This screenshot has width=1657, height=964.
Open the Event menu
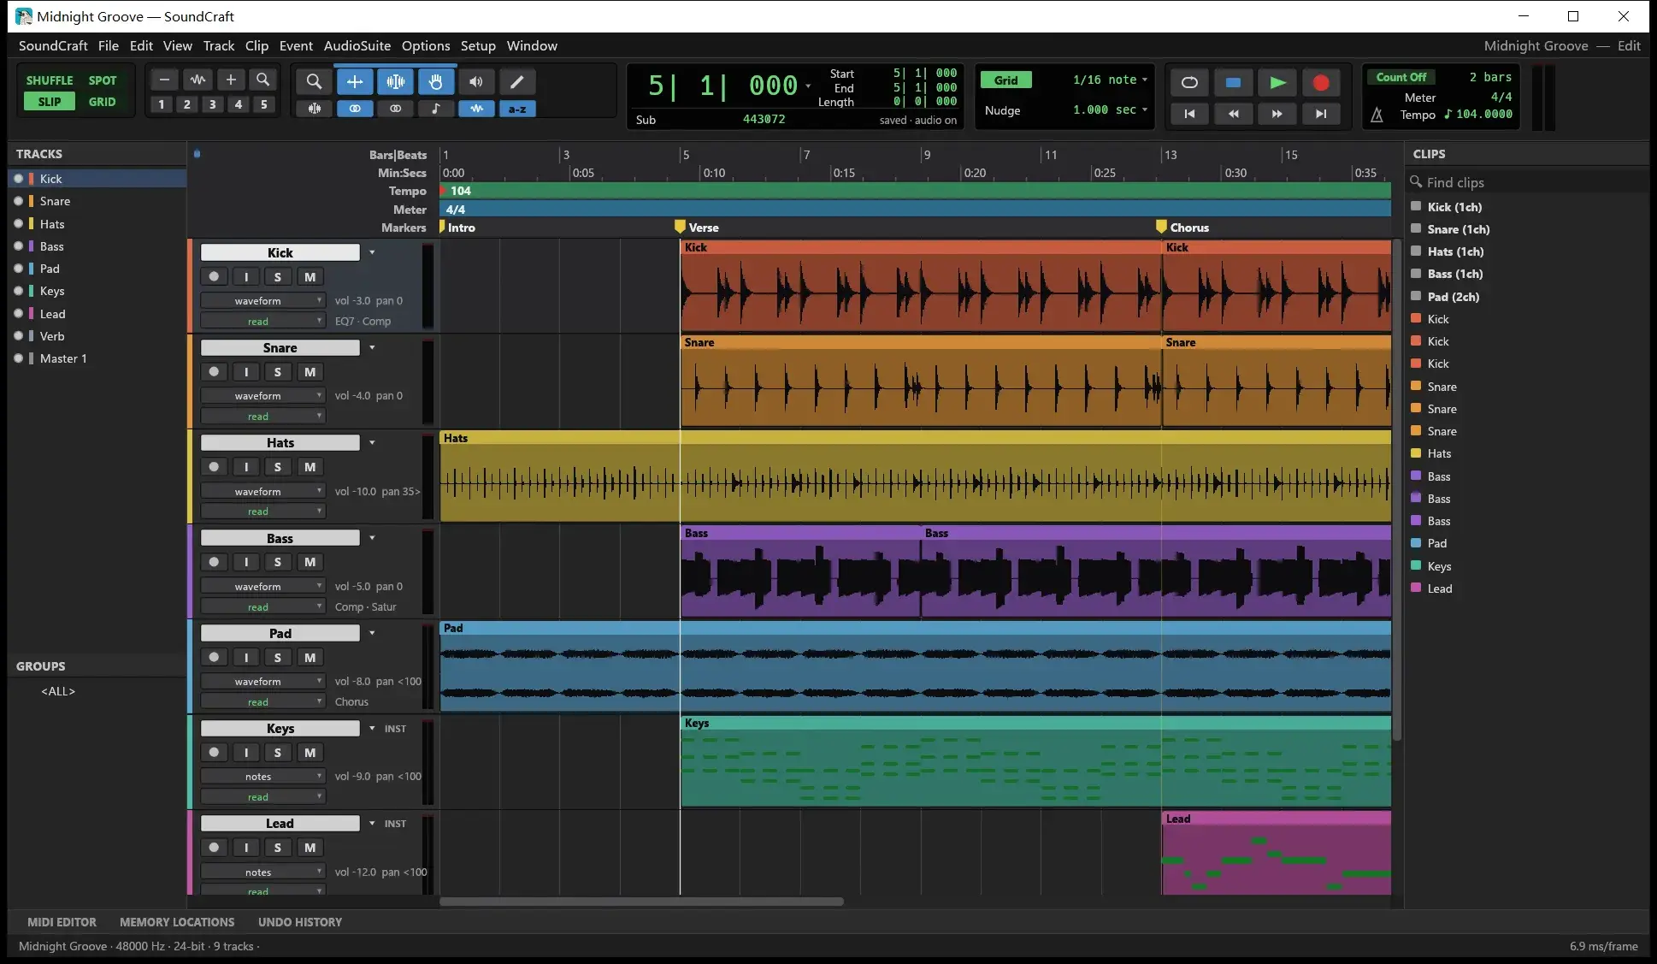[x=296, y=46]
